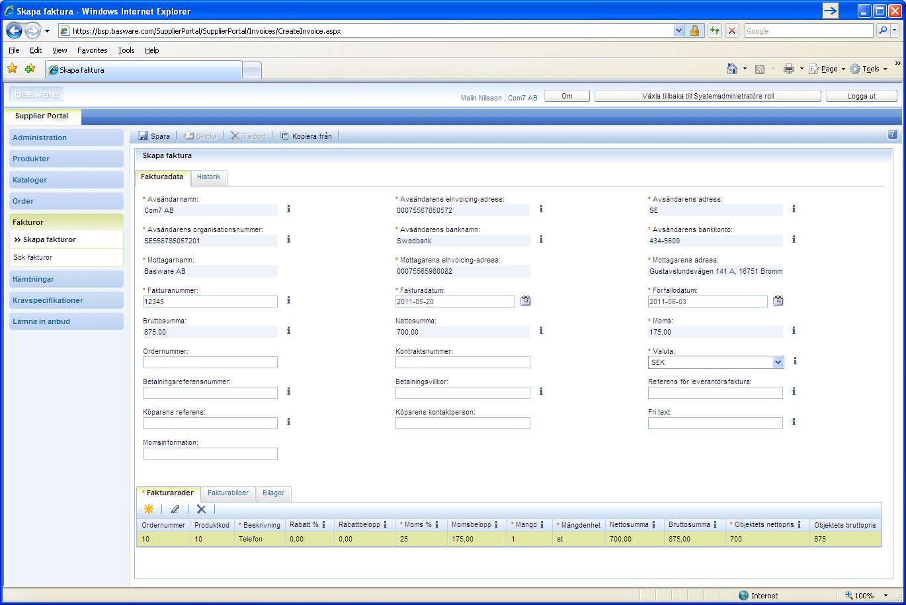Open calendar picker for Fakturadatum
This screenshot has width=906, height=605.
click(526, 301)
